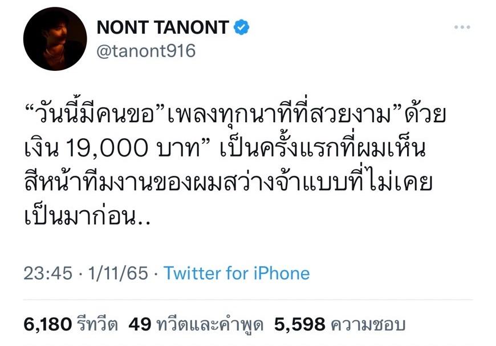Click the blue verified badge
This screenshot has height=346, width=496.
click(x=242, y=27)
